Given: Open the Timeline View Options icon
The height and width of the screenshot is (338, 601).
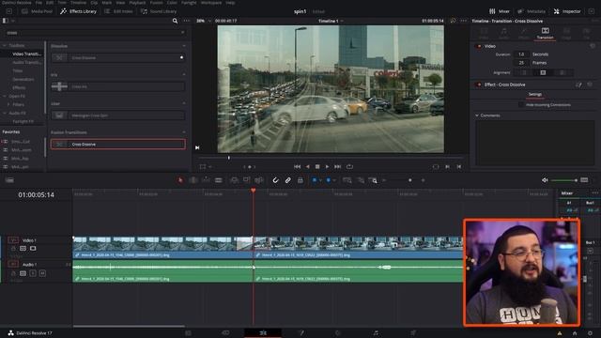Looking at the screenshot, I should (x=9, y=180).
